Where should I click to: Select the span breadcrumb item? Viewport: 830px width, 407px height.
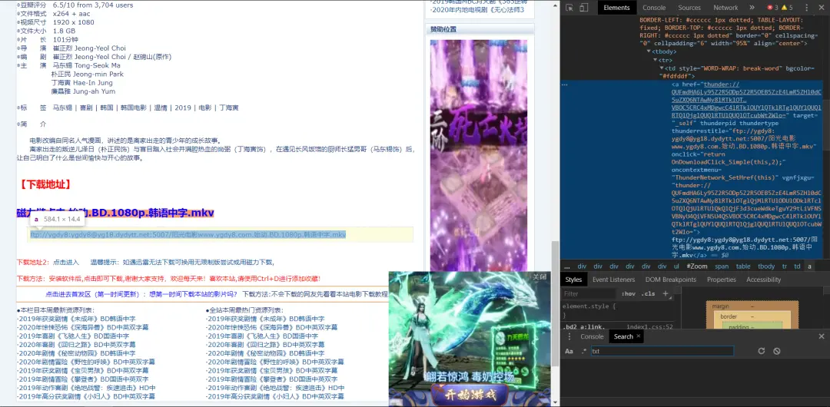(722, 266)
